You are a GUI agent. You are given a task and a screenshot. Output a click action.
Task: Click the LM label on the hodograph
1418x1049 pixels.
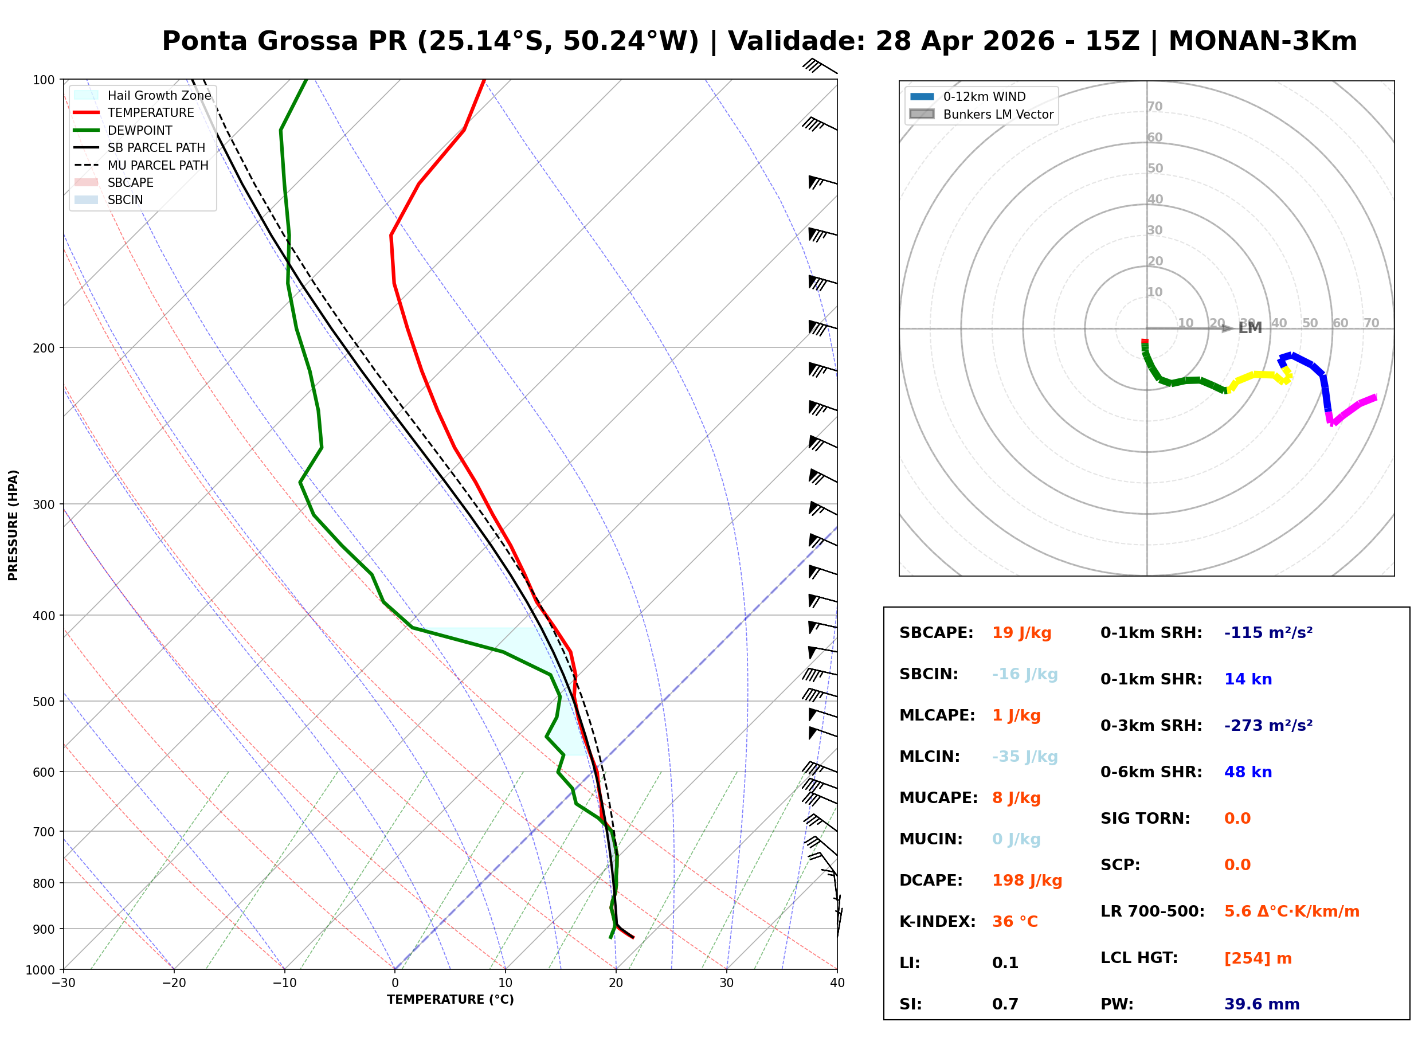click(x=1251, y=328)
